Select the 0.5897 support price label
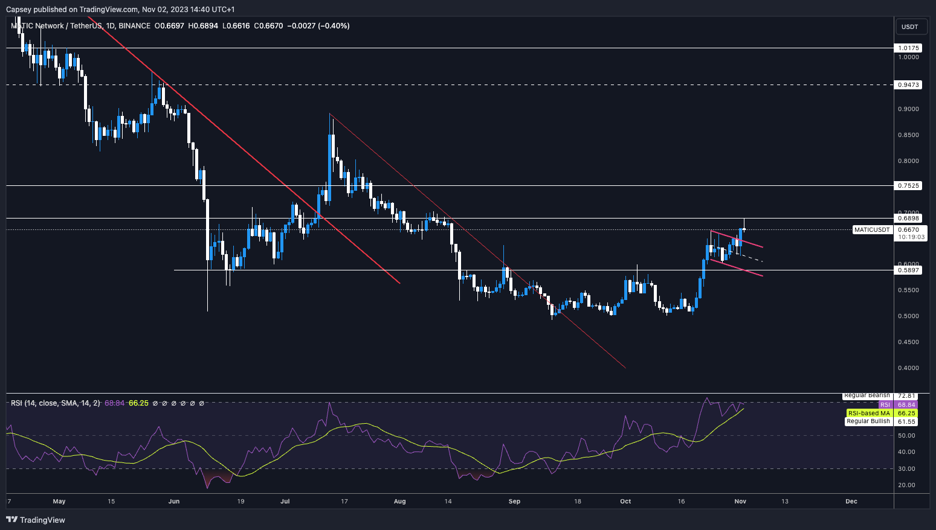Viewport: 936px width, 530px height. [908, 270]
